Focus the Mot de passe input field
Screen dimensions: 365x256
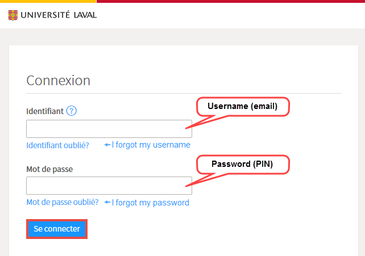pos(109,186)
